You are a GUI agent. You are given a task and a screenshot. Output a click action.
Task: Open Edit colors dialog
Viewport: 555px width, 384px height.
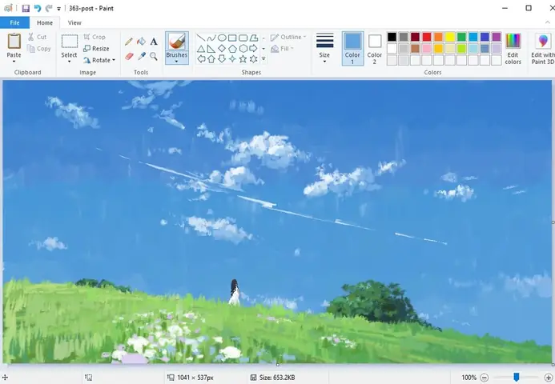click(513, 49)
